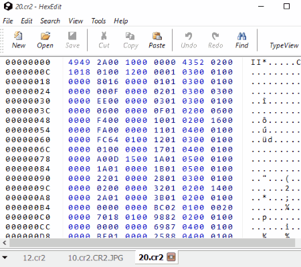Click hex value 8016 at offset 00000018

click(108, 81)
